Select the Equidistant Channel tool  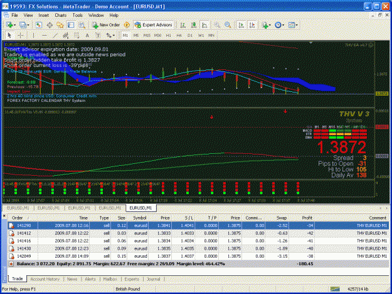[66, 36]
